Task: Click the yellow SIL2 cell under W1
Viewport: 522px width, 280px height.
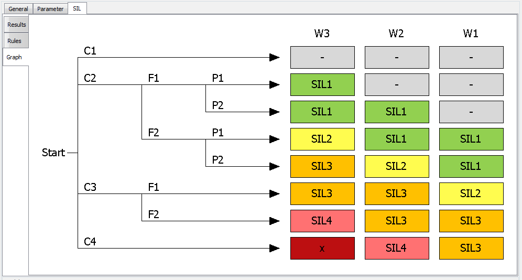Action: [x=471, y=193]
